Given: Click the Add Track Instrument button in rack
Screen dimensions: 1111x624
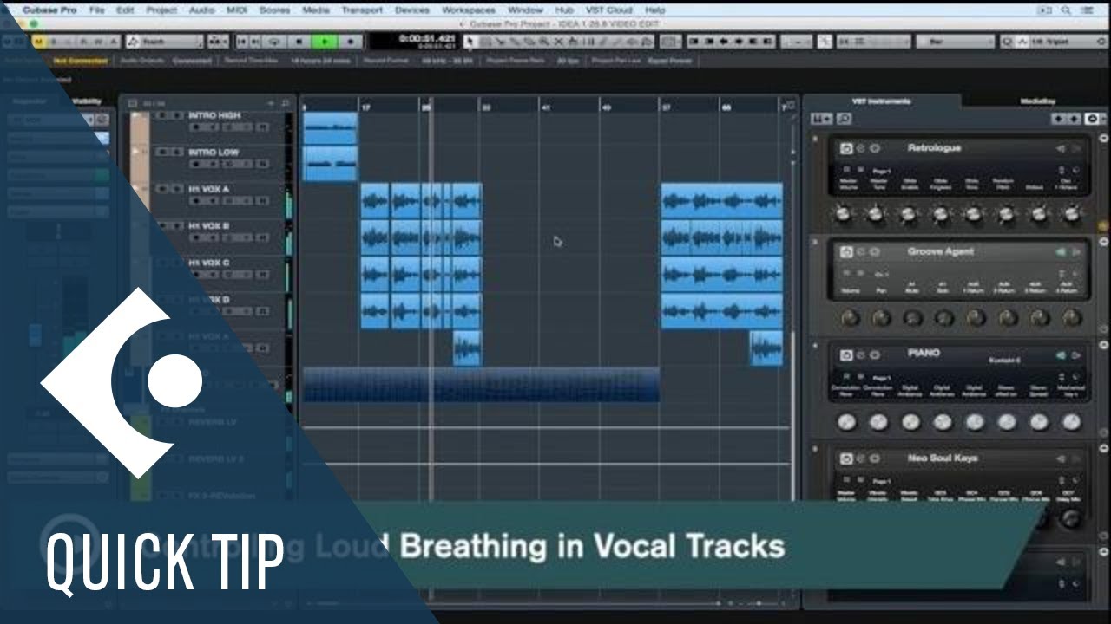Looking at the screenshot, I should click(x=822, y=119).
